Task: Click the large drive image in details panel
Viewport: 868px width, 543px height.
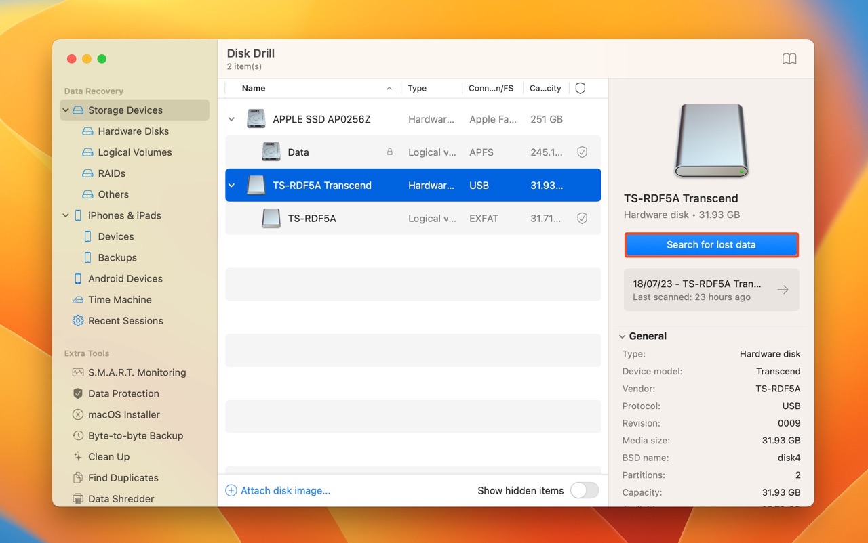Action: point(711,141)
